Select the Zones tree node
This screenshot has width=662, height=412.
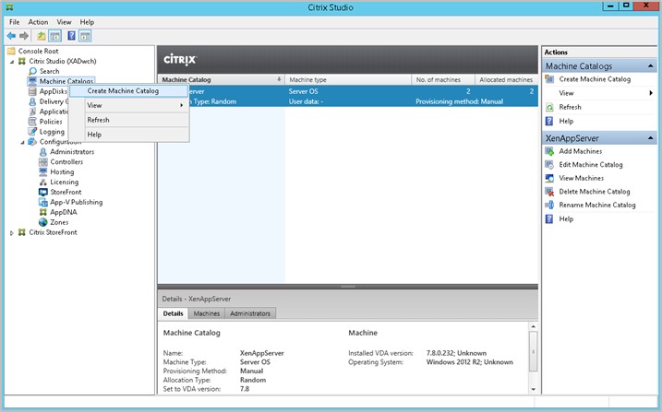pyautogui.click(x=58, y=222)
